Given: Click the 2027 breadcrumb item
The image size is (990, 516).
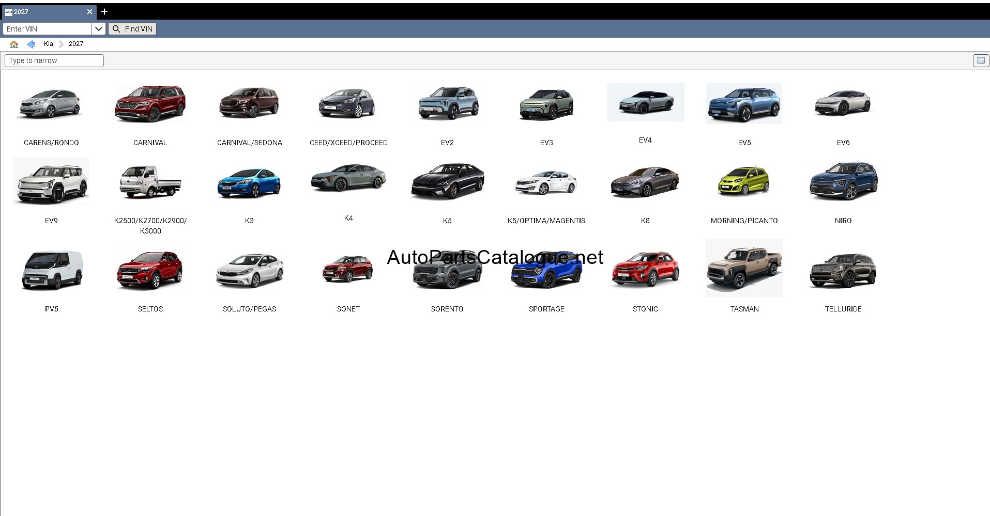Looking at the screenshot, I should [x=76, y=44].
